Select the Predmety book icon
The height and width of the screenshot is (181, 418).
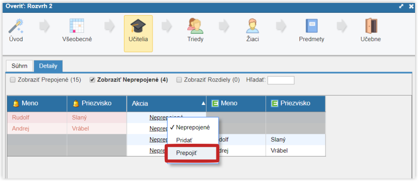pos(311,26)
